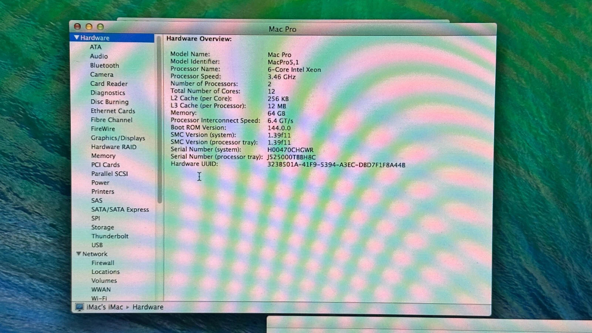The width and height of the screenshot is (592, 333).
Task: Select Camera in the sidebar
Action: (102, 74)
